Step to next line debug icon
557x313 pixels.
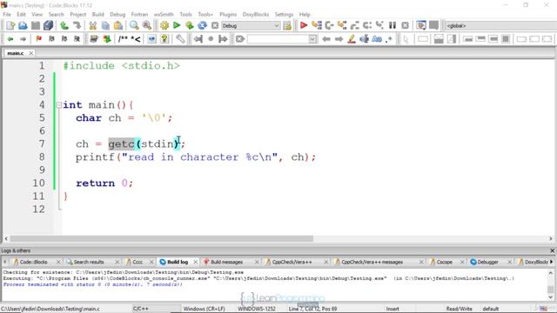click(329, 25)
